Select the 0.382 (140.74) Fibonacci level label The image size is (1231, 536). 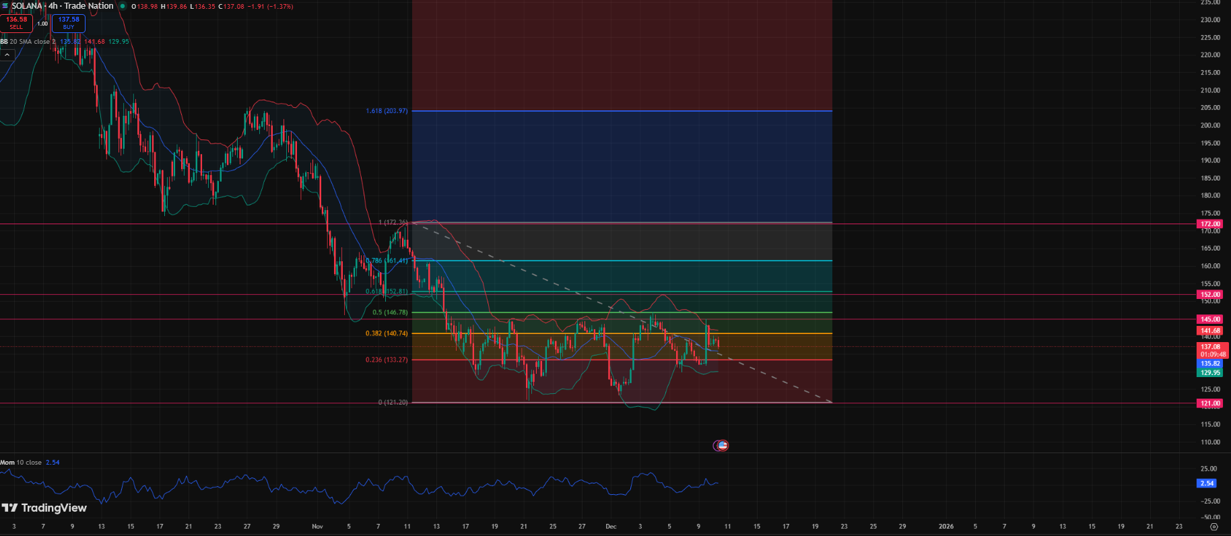point(387,333)
